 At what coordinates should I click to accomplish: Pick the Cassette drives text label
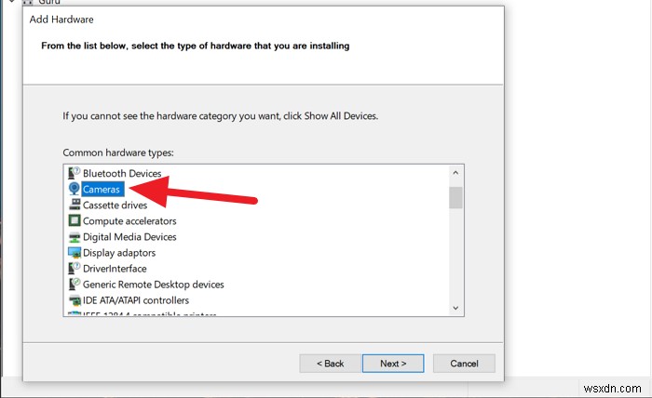[115, 205]
